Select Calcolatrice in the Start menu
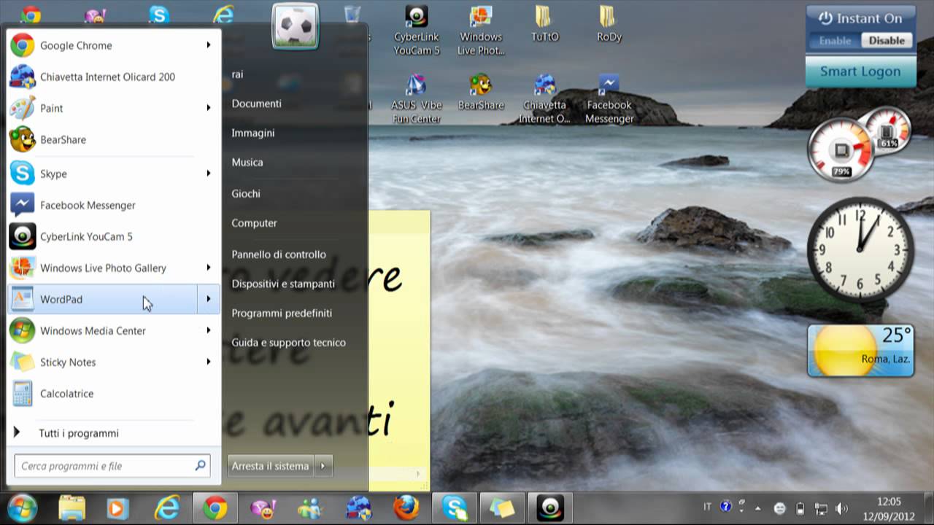This screenshot has height=525, width=934. [114, 393]
